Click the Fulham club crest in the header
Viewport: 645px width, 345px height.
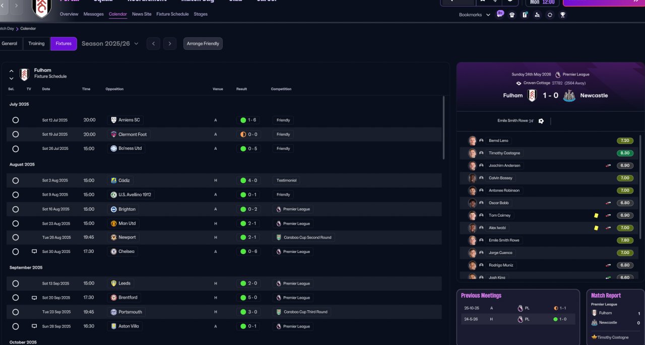[41, 8]
